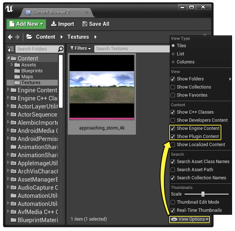The width and height of the screenshot is (235, 231).
Task: Click the path folder icon beside Content
Action: pos(29,37)
